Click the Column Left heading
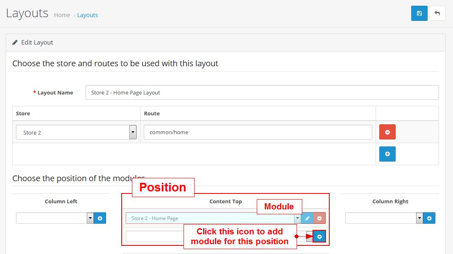This screenshot has width=453, height=254. coord(61,202)
